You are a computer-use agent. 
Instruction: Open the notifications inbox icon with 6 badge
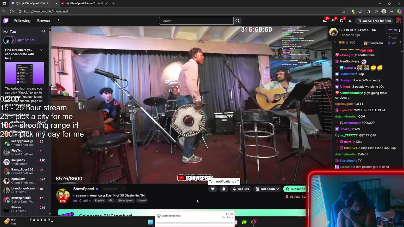[333, 21]
